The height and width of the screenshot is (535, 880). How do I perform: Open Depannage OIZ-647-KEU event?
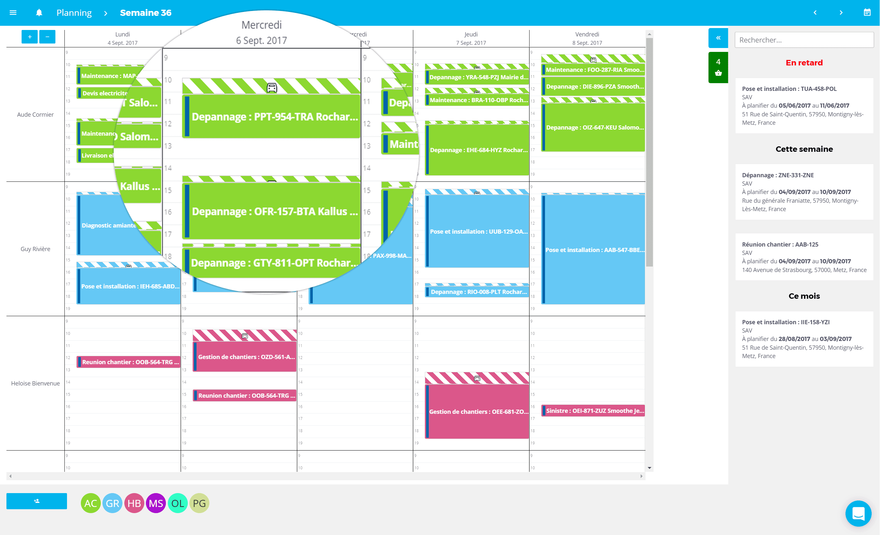click(x=593, y=127)
